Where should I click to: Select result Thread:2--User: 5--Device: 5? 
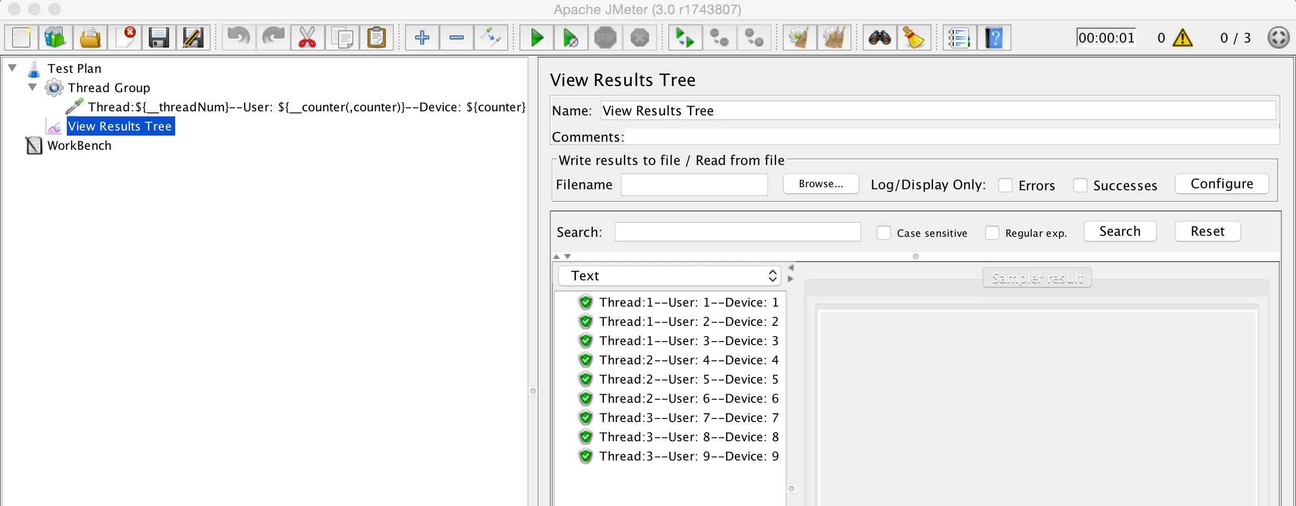688,379
